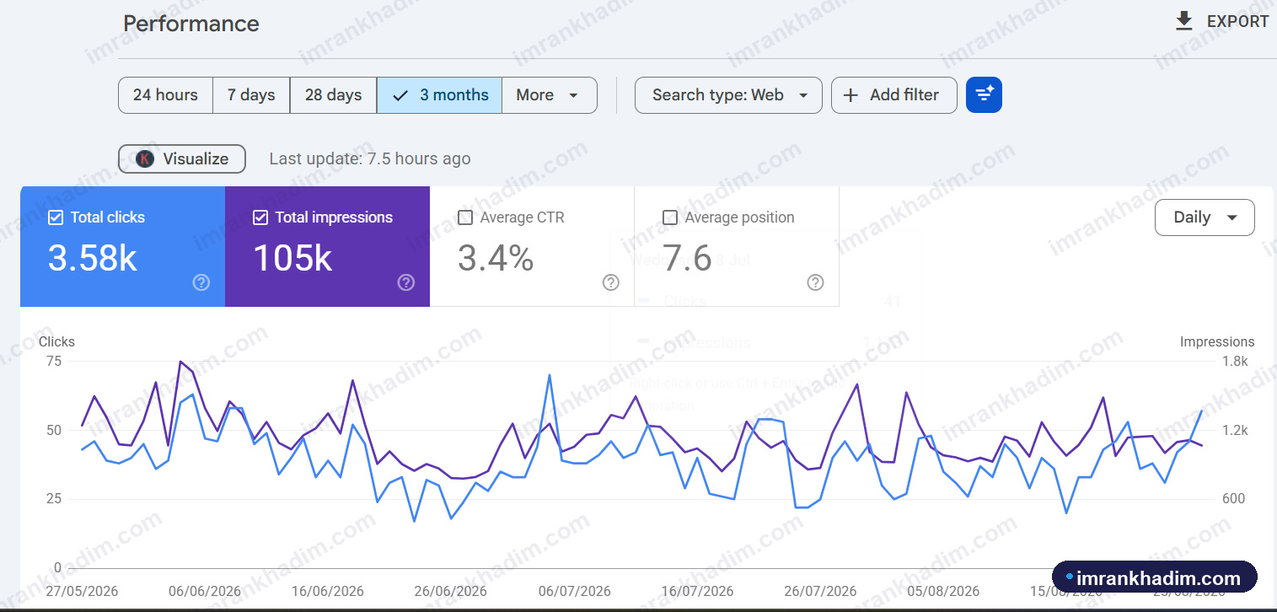1277x612 pixels.
Task: Click the 1.8k impressions axis label
Action: pyautogui.click(x=1234, y=361)
